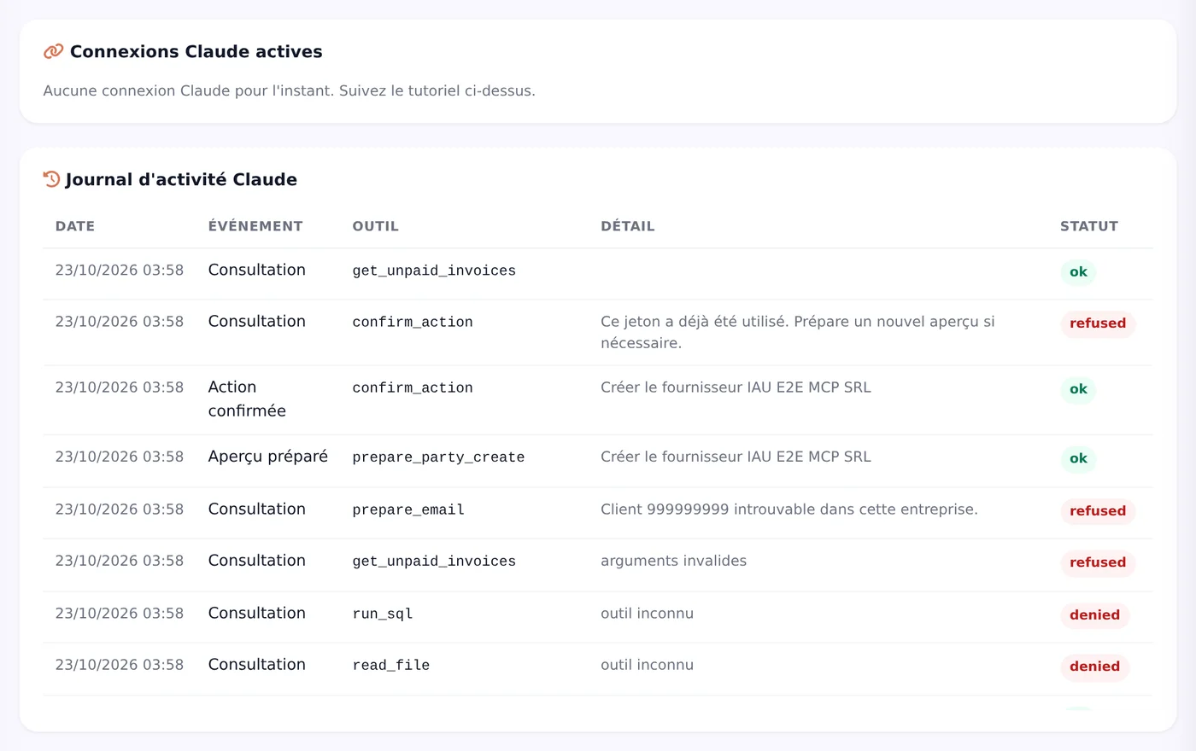
Task: Select the heading "Journal d'activité Claude"
Action: click(x=181, y=179)
